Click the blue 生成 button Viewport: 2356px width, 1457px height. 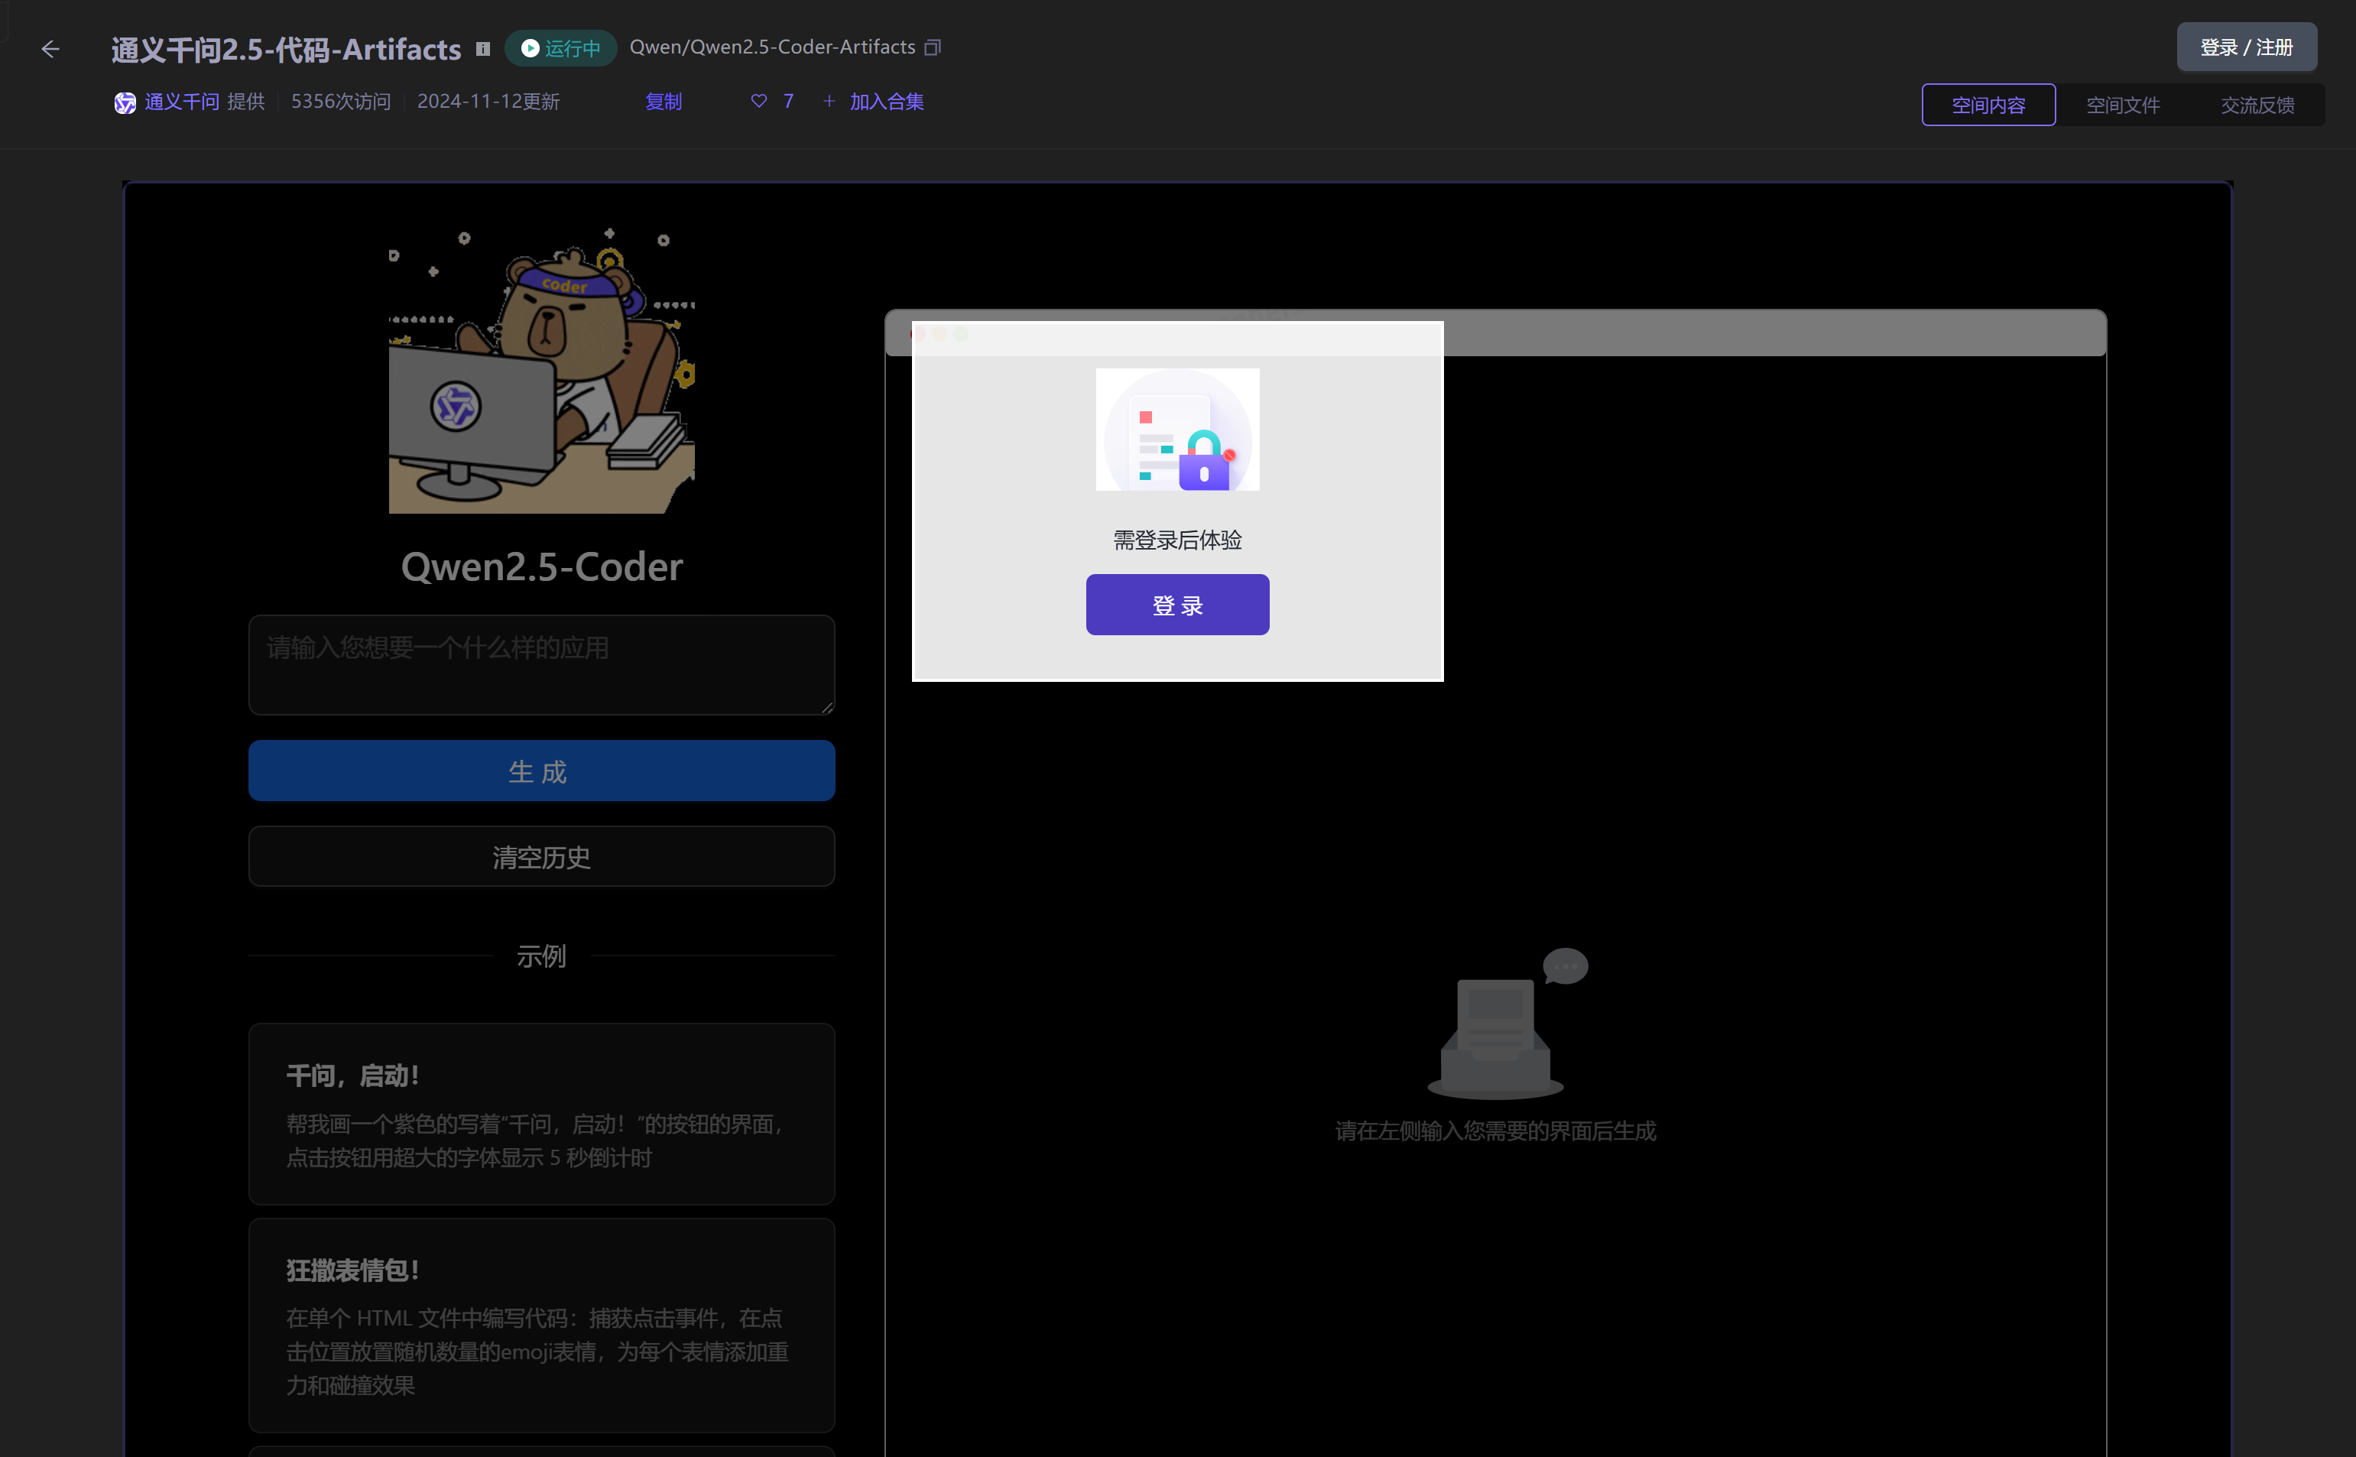(541, 771)
